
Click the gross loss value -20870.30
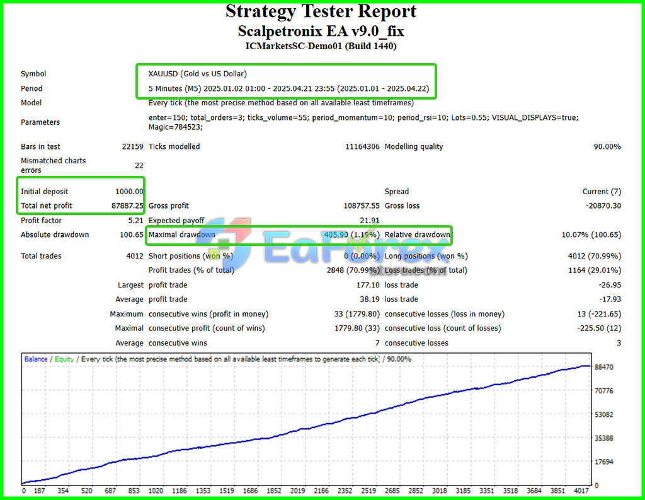(x=603, y=206)
